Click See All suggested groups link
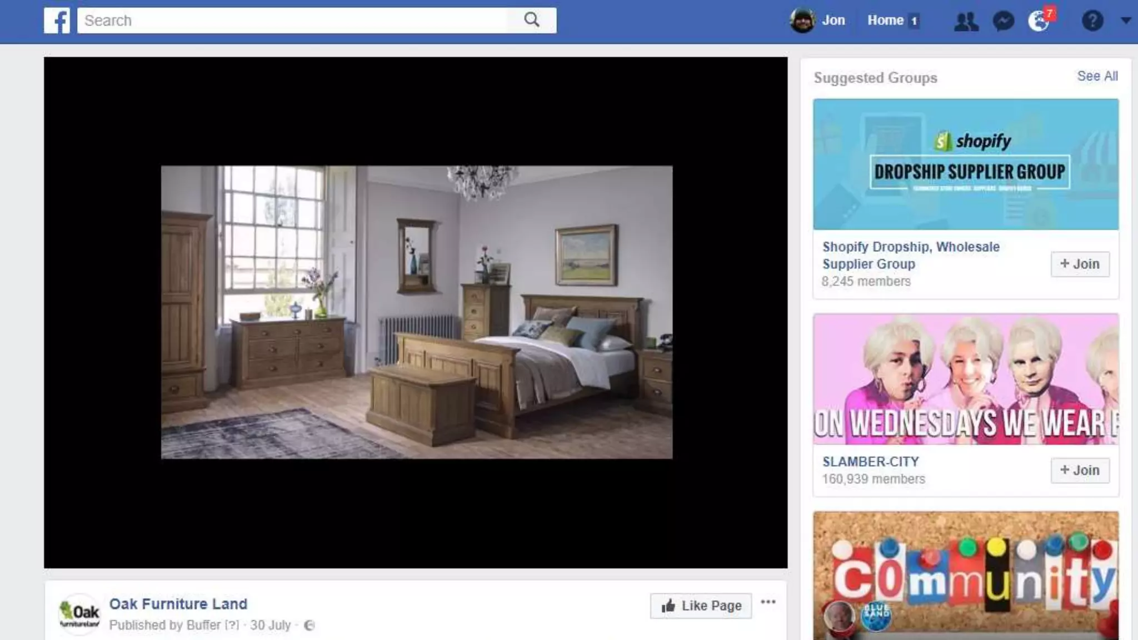The image size is (1138, 640). pos(1097,76)
